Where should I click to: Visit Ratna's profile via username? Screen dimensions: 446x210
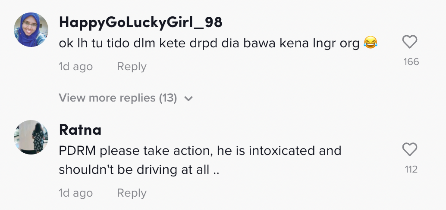click(80, 130)
